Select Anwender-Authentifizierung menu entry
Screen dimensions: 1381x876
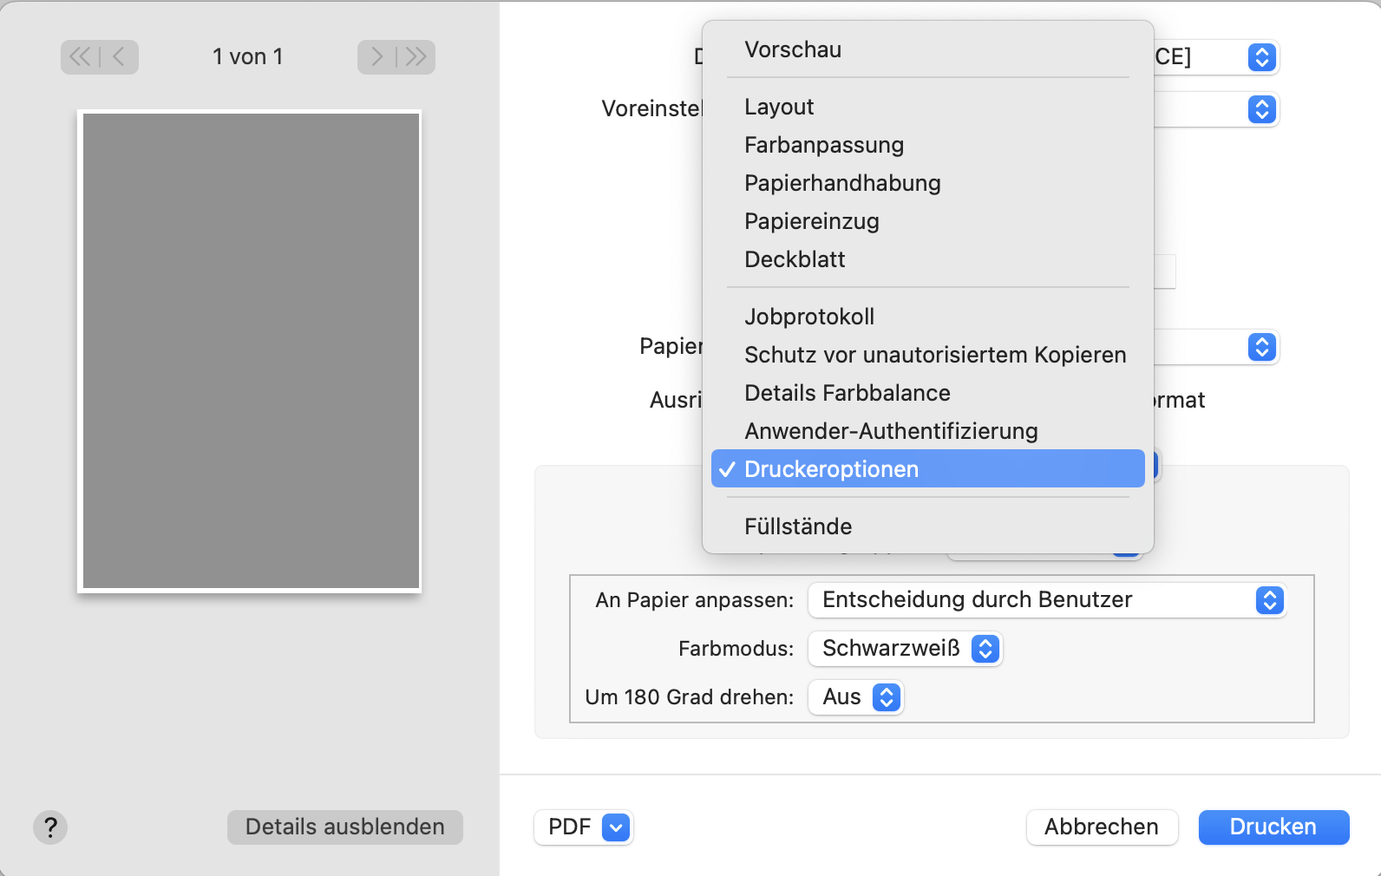click(x=891, y=431)
